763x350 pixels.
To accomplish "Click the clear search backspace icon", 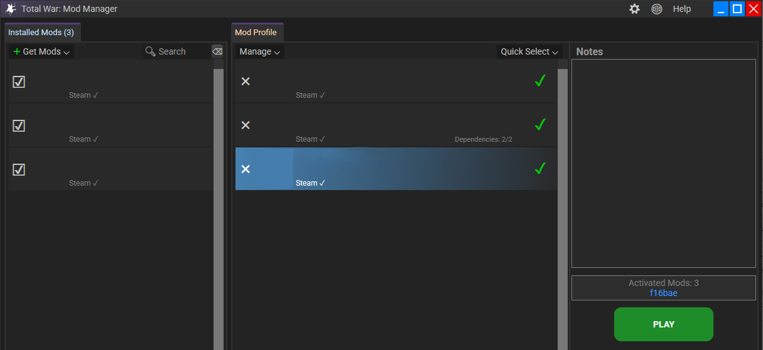I will [x=217, y=51].
